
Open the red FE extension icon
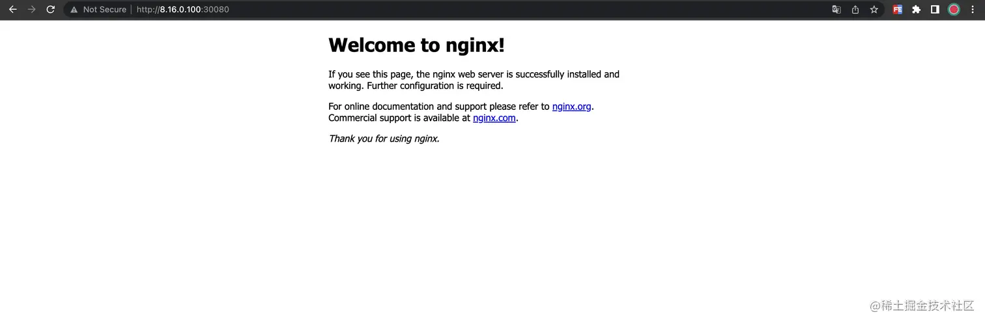[x=898, y=10]
